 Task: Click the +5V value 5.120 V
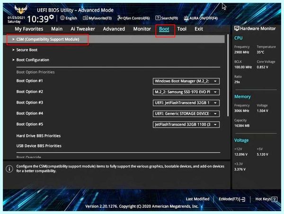coord(262,154)
